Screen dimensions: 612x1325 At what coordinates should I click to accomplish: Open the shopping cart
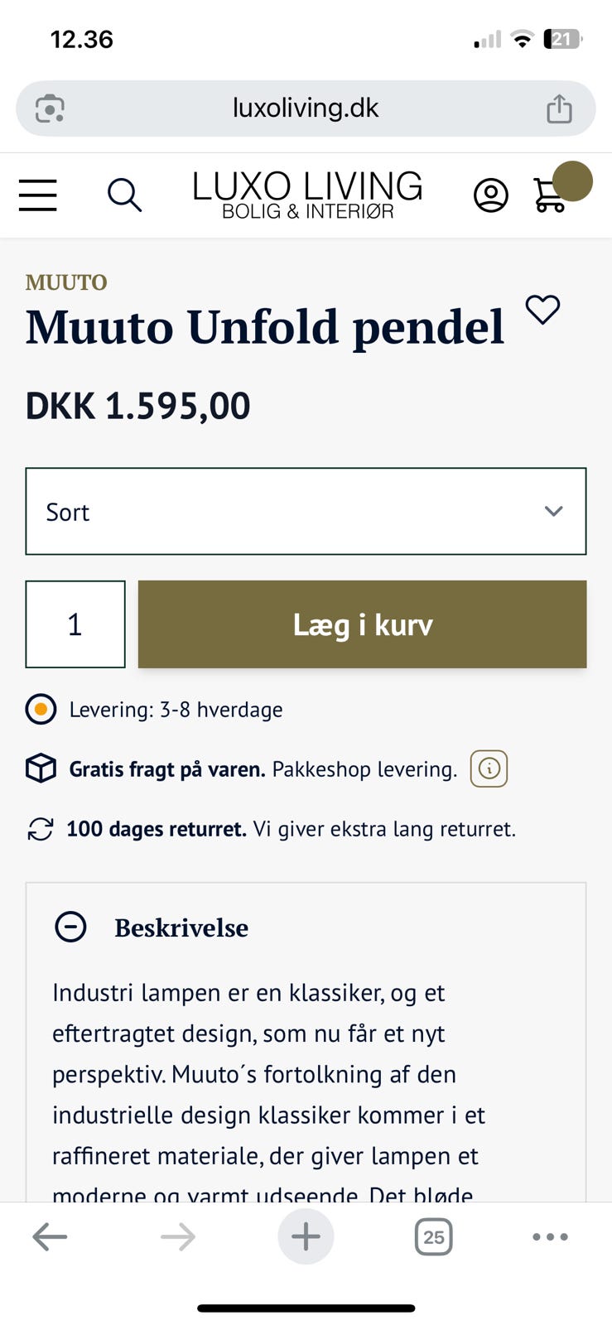[x=551, y=195]
